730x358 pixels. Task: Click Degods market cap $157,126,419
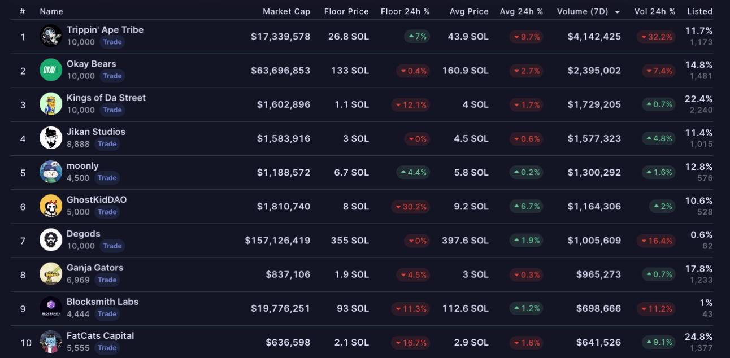pyautogui.click(x=277, y=241)
